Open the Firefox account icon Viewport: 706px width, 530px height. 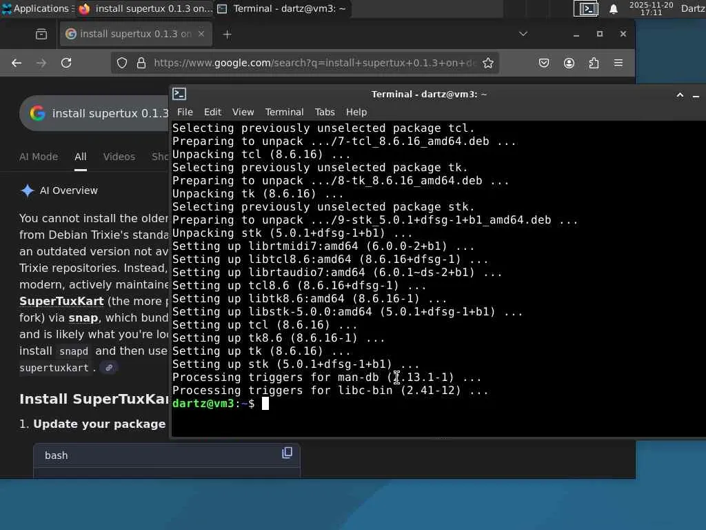(x=569, y=63)
